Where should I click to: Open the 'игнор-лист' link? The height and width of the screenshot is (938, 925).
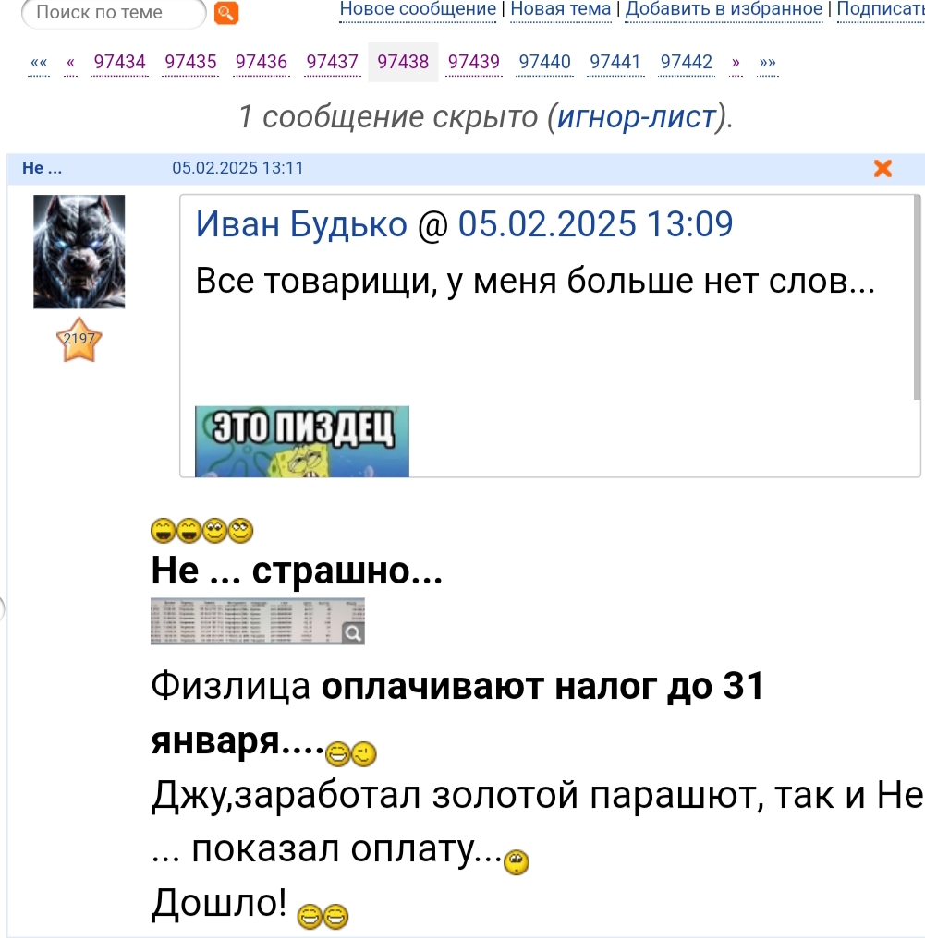click(637, 116)
